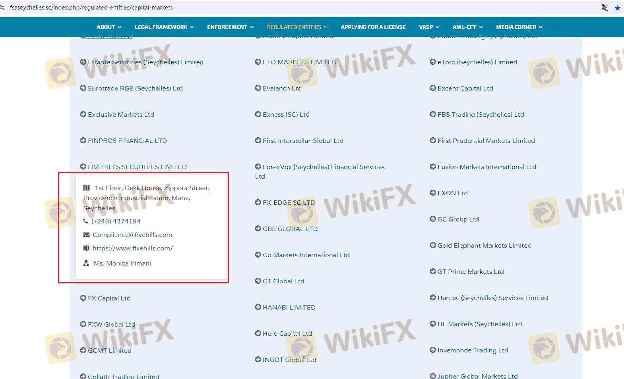Image resolution: width=624 pixels, height=379 pixels.
Task: Click the Compliance@fivehills.com email link
Action: point(132,235)
